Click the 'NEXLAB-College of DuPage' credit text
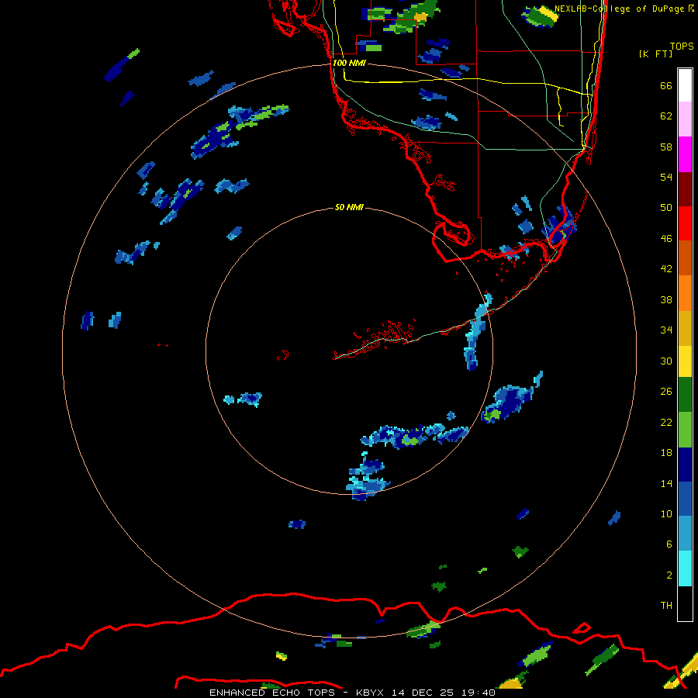This screenshot has width=698, height=698. pyautogui.click(x=620, y=9)
